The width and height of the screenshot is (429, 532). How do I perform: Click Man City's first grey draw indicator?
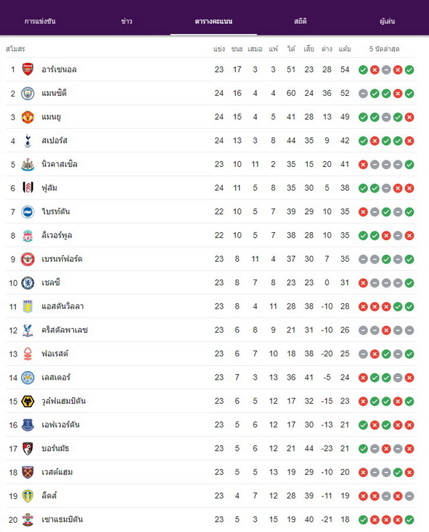pos(363,94)
